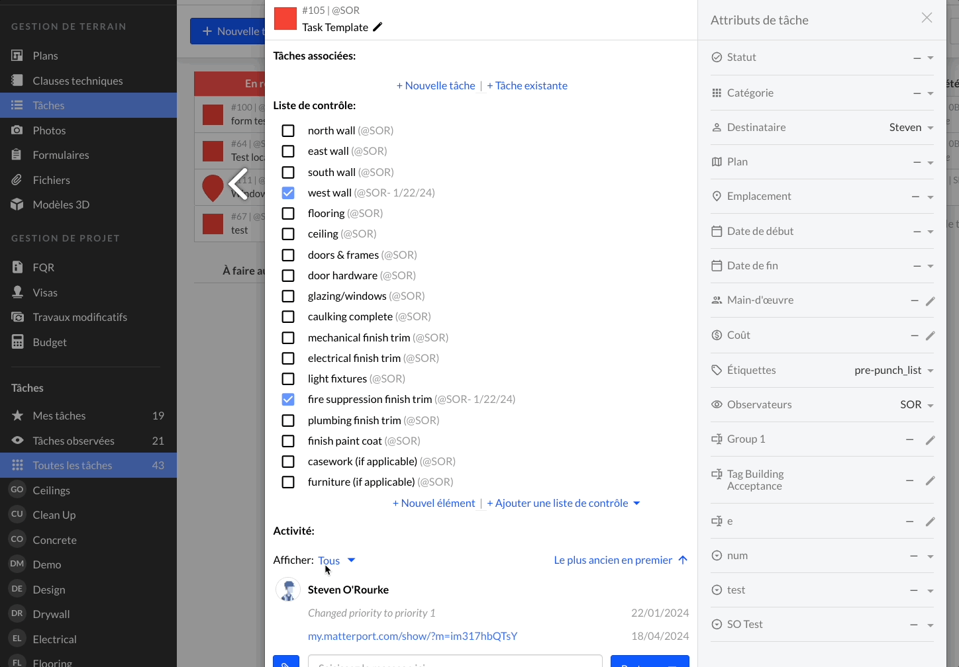Edit the Tag Building Acceptance attribute

pos(930,481)
